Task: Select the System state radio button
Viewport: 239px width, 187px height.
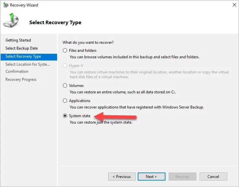Action: 65,116
